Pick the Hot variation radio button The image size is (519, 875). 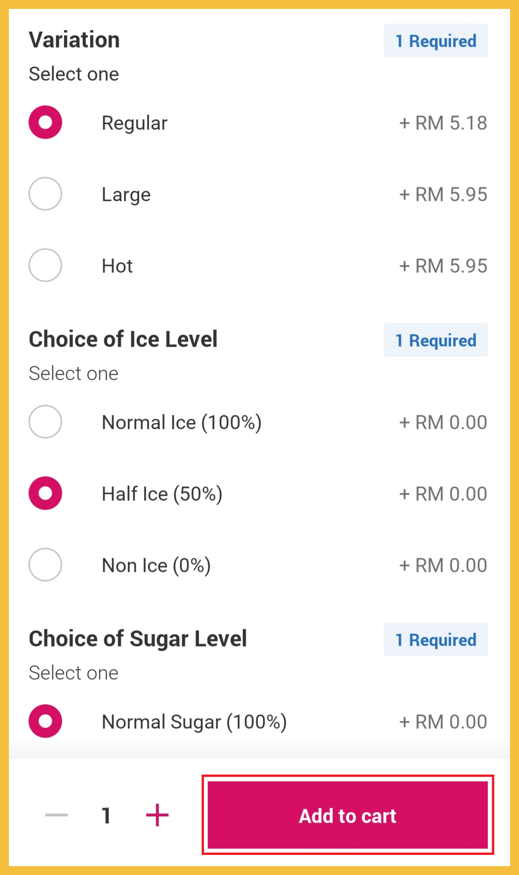point(45,265)
